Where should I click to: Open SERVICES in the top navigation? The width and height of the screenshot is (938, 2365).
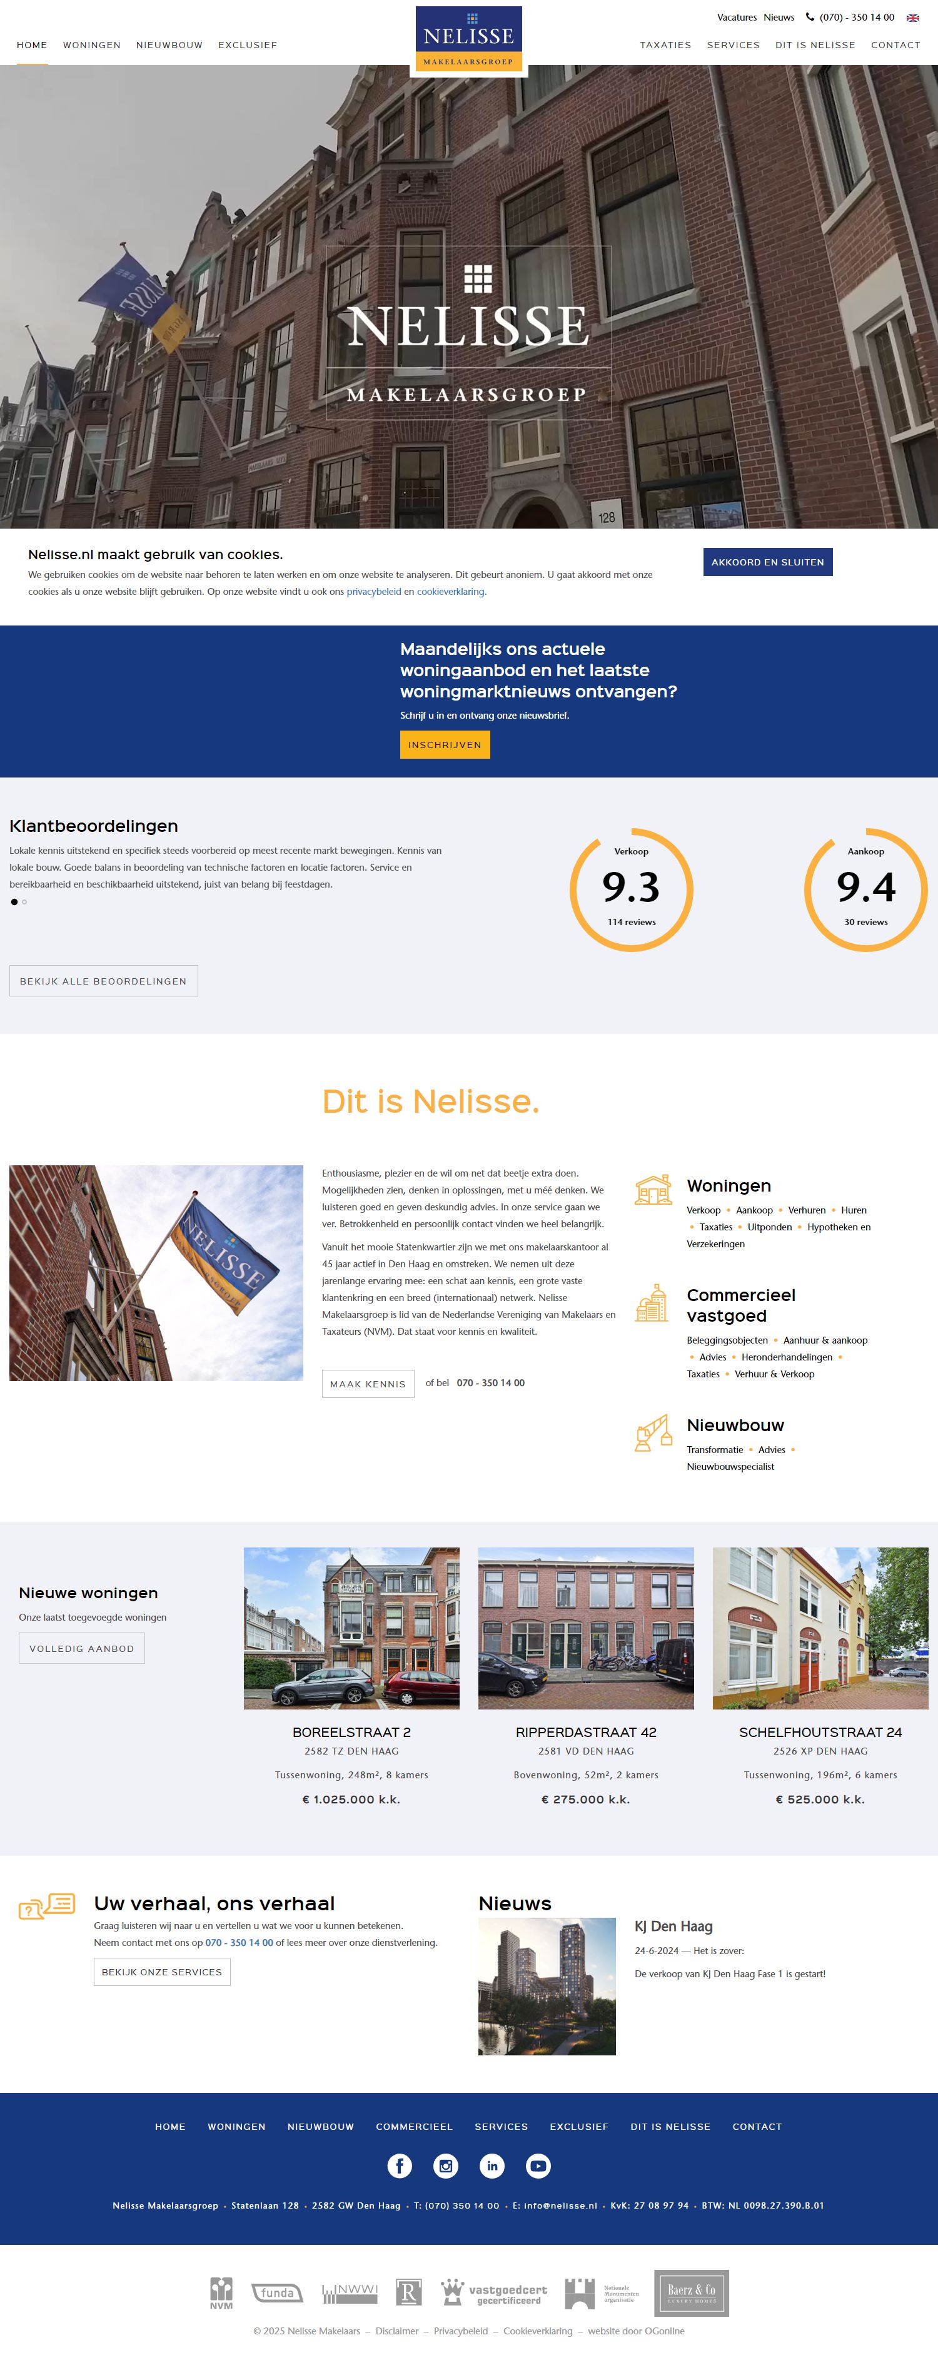coord(734,45)
